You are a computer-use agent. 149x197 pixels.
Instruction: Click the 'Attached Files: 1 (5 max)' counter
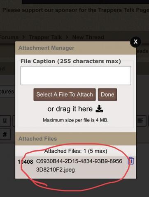76,151
